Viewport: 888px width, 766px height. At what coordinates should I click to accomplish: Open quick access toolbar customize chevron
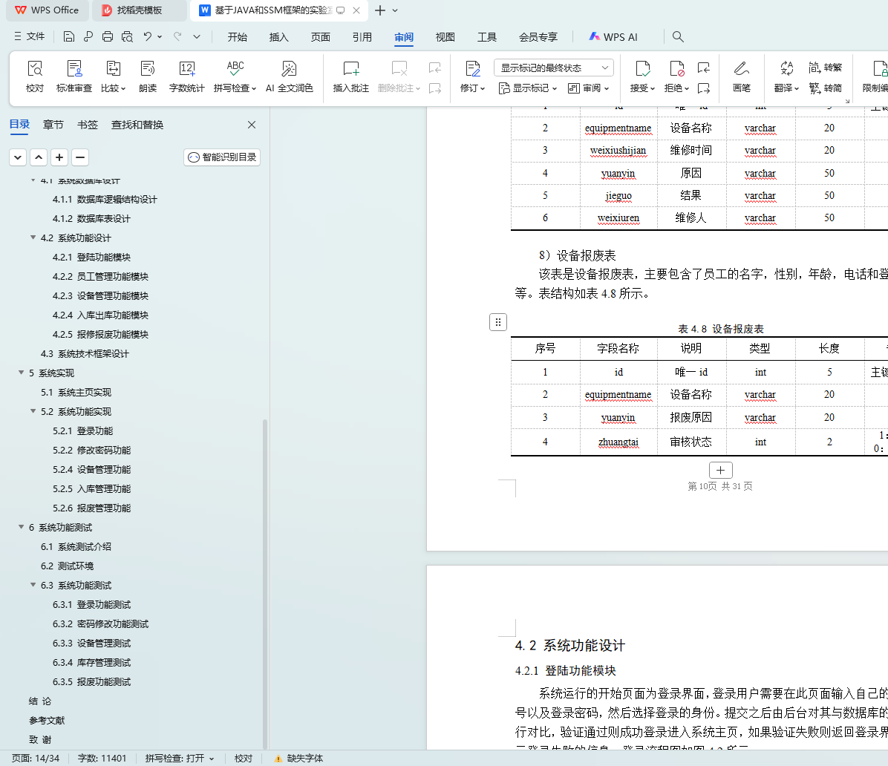point(197,37)
